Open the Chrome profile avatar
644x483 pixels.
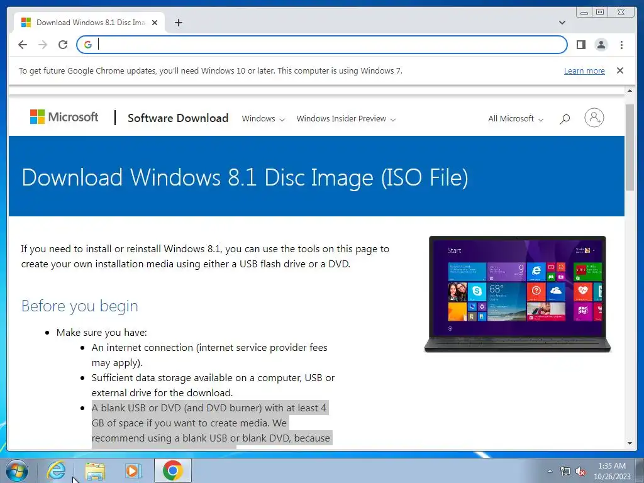[601, 45]
